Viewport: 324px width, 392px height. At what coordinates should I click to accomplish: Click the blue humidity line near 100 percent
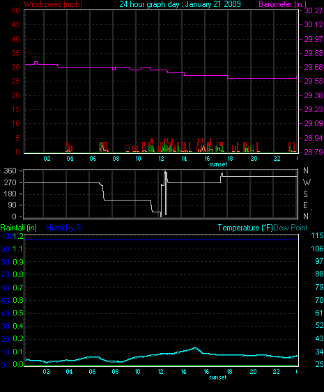point(162,240)
